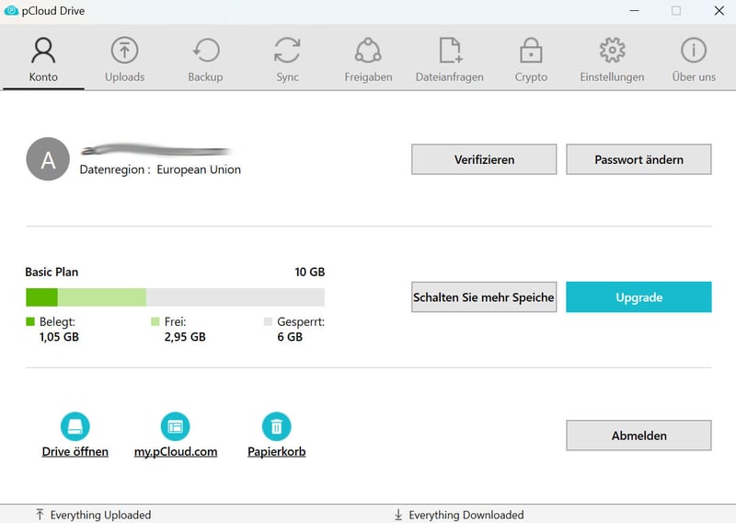Open the Crypto padlock icon
The image size is (736, 523).
[531, 51]
